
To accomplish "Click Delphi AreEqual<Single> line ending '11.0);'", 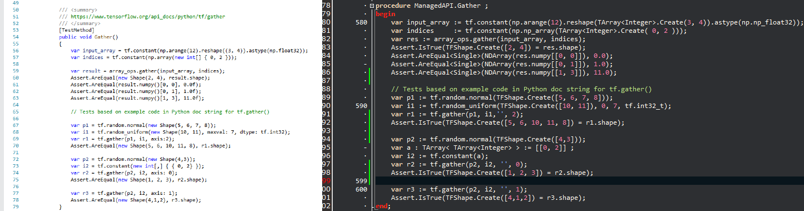I will (504, 72).
